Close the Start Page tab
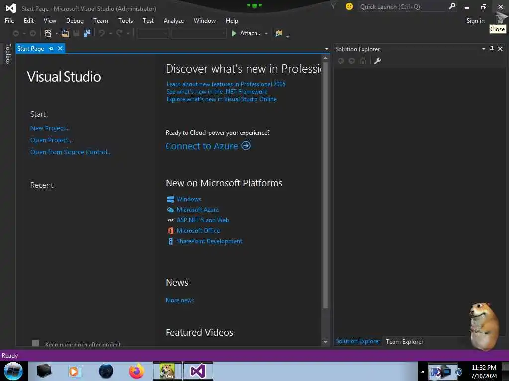 pyautogui.click(x=60, y=48)
